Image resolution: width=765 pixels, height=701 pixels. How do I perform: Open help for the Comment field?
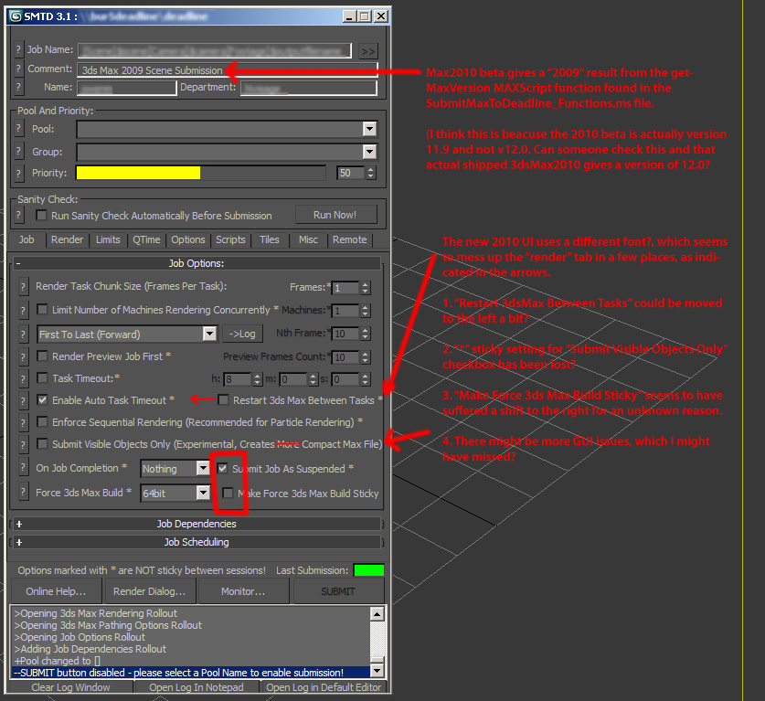coord(18,69)
